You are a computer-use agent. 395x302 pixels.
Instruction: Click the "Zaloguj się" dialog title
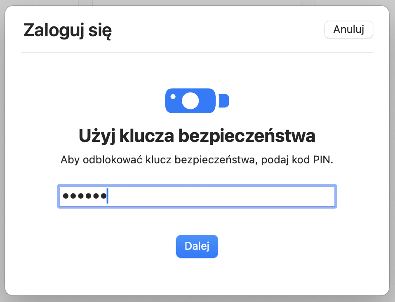tap(68, 31)
